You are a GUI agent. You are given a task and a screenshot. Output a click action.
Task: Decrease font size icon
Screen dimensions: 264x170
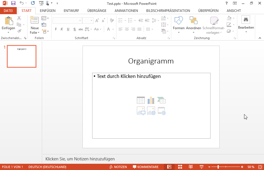click(x=103, y=20)
